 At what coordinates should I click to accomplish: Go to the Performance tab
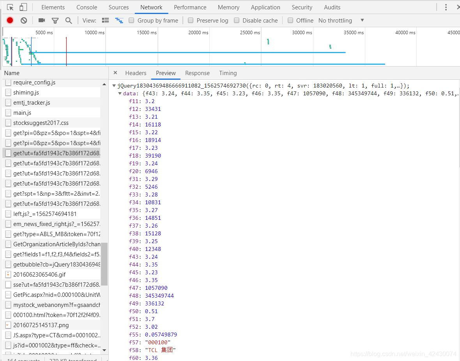click(190, 7)
